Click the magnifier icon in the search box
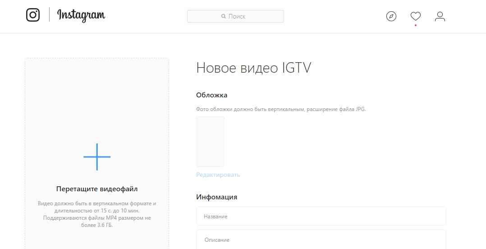This screenshot has width=486, height=249. 223,16
